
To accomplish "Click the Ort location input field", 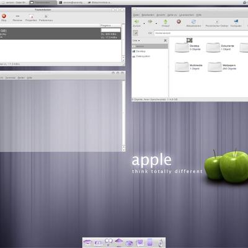I will point(201,33).
